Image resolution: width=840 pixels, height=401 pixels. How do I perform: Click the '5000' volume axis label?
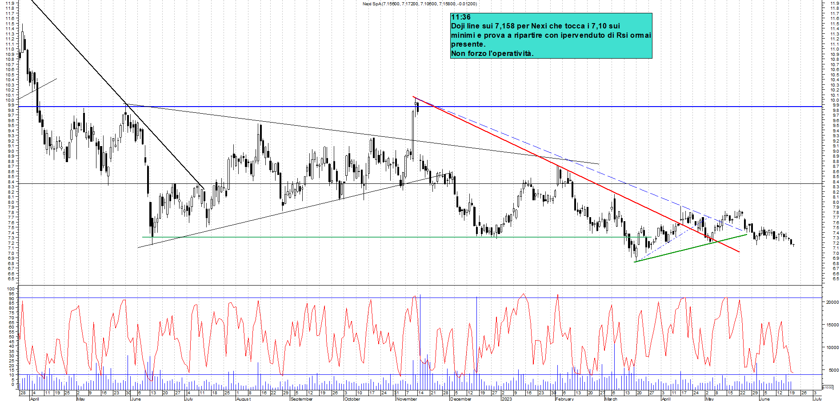(833, 370)
